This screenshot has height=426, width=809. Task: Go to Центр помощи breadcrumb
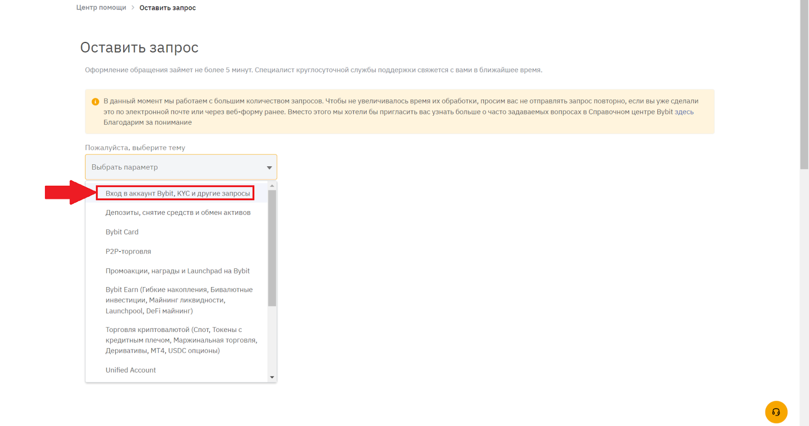pyautogui.click(x=101, y=8)
